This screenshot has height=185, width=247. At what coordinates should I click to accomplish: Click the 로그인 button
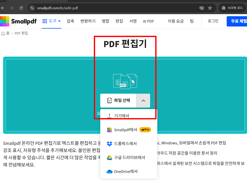click(213, 21)
